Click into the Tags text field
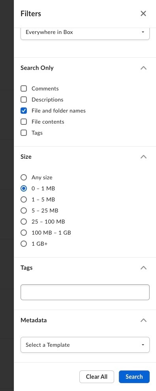The image size is (156, 391). pos(85,292)
